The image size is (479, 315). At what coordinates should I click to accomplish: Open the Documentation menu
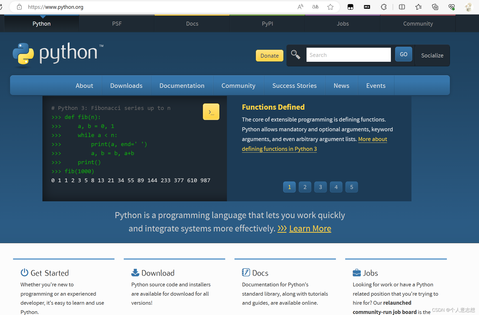pyautogui.click(x=182, y=86)
